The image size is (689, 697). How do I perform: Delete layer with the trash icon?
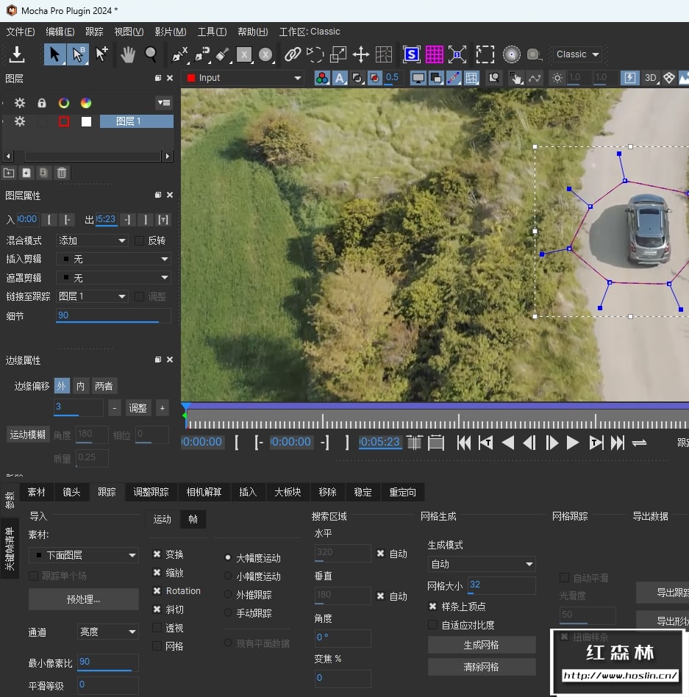click(62, 173)
